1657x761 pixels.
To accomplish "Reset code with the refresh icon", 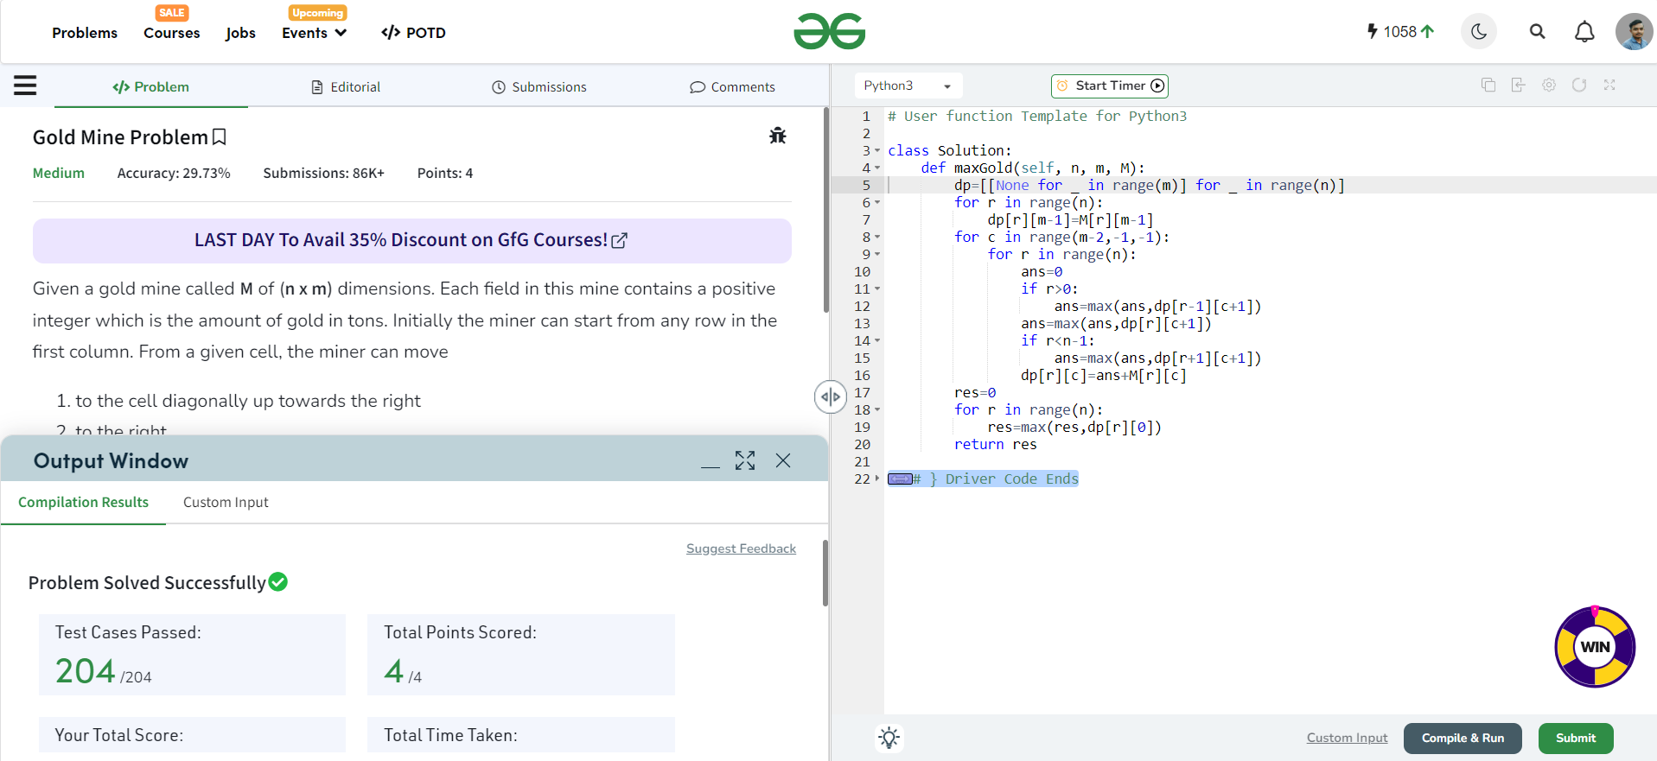I will (x=1579, y=86).
